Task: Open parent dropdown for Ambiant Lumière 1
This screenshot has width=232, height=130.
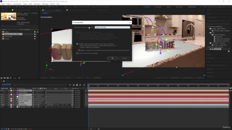Action: click(79, 91)
